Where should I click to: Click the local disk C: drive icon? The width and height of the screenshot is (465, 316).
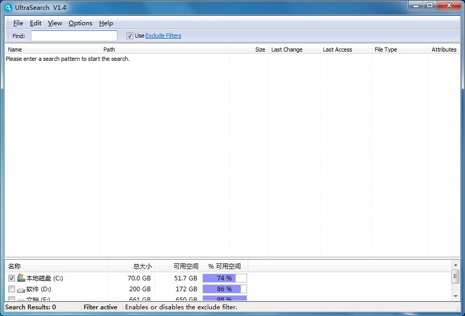pos(21,278)
